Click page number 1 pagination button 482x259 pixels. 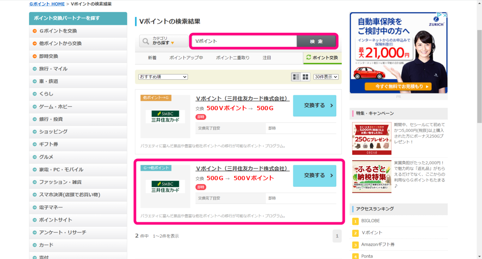click(x=337, y=236)
